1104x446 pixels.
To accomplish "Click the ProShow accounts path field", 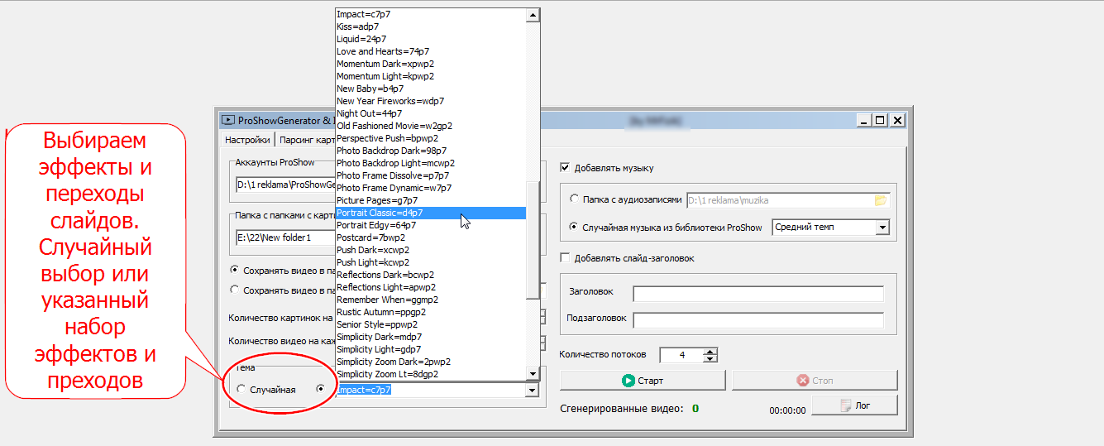I will click(285, 185).
